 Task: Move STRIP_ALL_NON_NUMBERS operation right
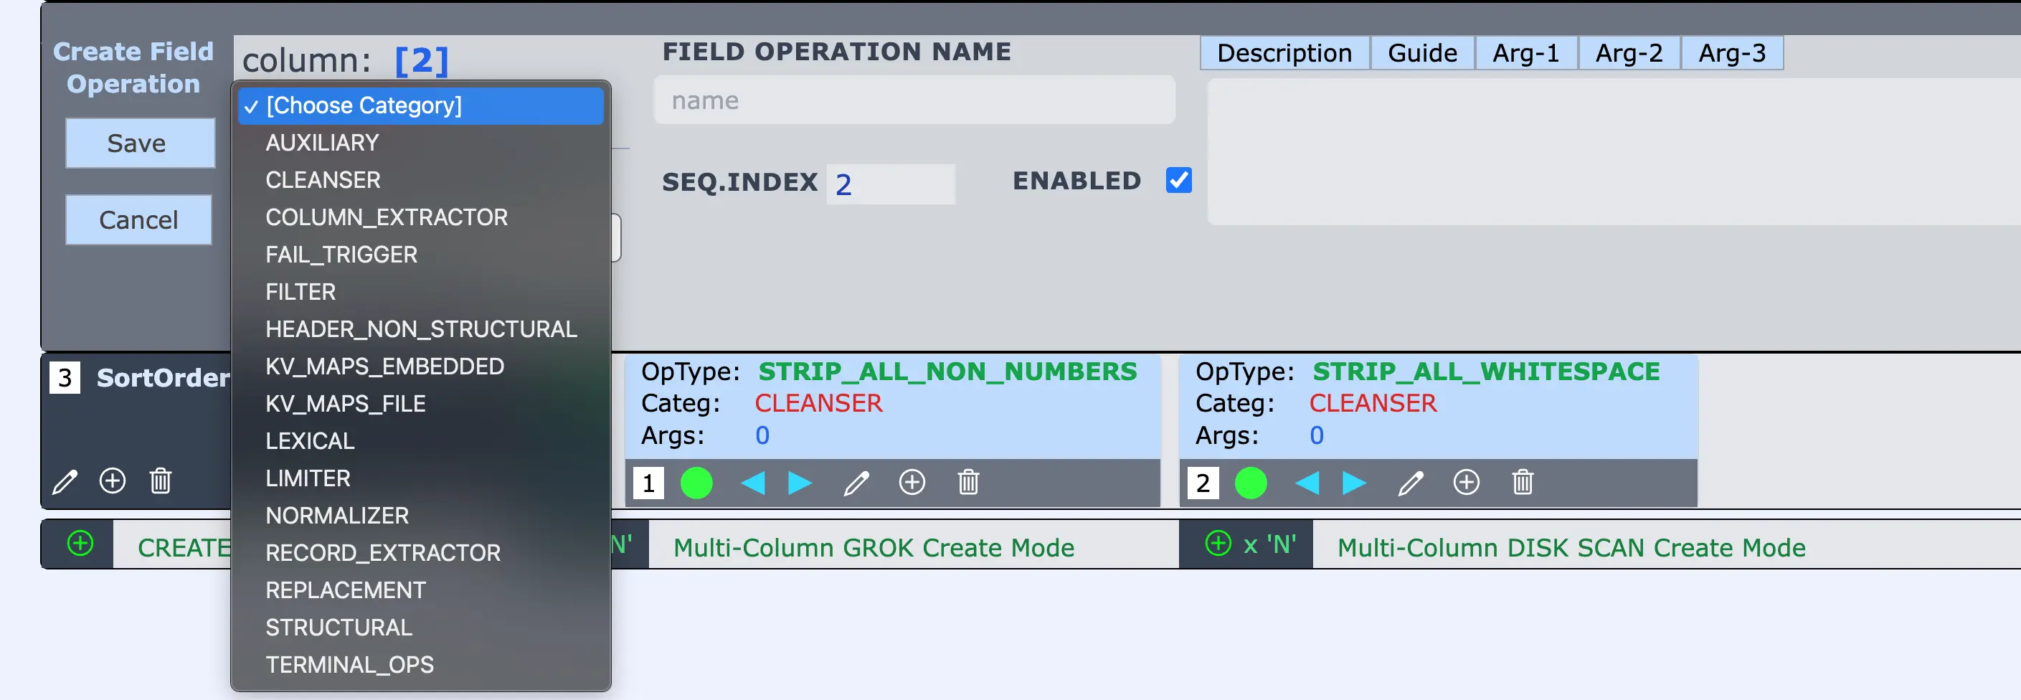[x=800, y=483]
